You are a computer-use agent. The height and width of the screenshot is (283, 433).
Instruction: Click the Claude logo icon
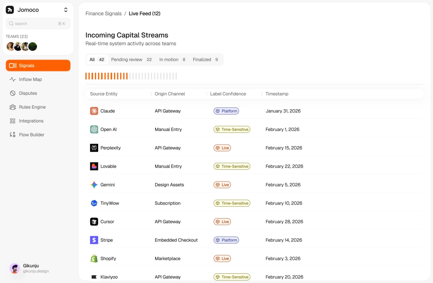pos(94,111)
